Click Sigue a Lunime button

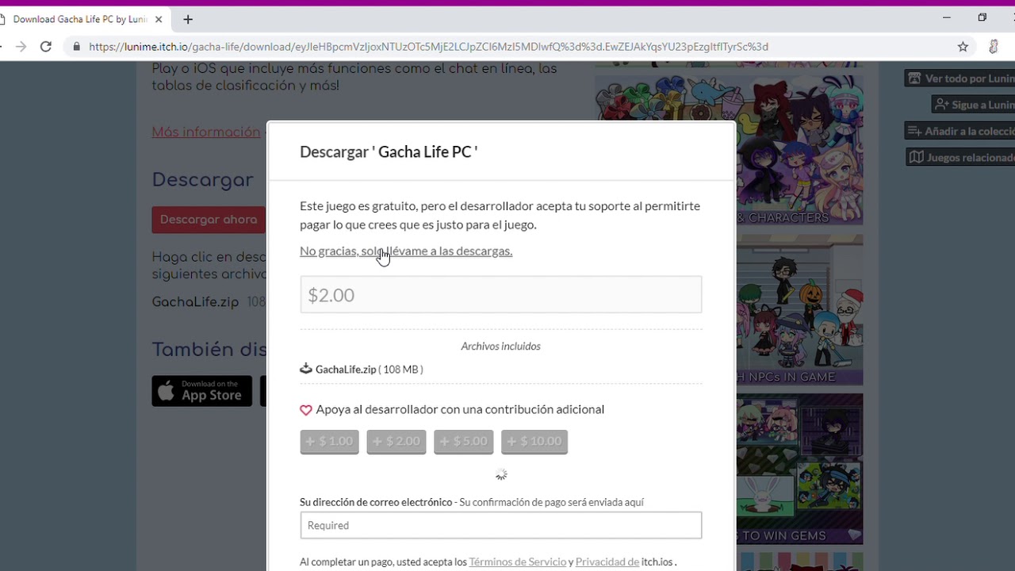tap(973, 105)
